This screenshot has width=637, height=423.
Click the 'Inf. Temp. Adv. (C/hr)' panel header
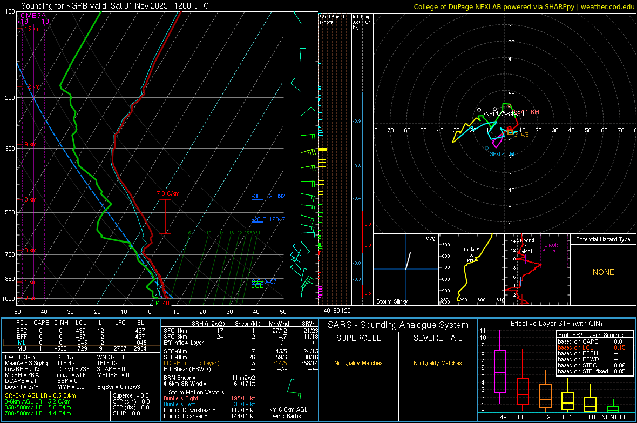[x=362, y=22]
